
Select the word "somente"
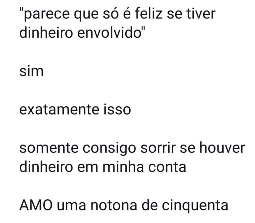(49, 148)
